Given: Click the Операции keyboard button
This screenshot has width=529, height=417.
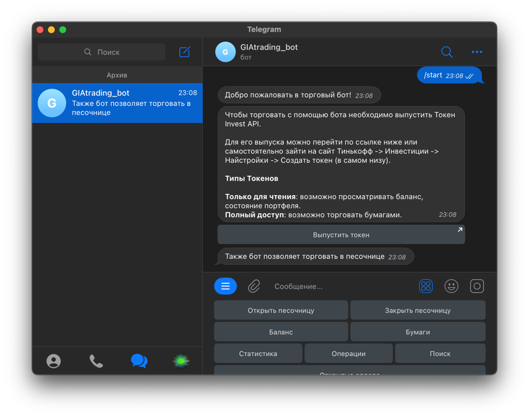Looking at the screenshot, I should [348, 353].
